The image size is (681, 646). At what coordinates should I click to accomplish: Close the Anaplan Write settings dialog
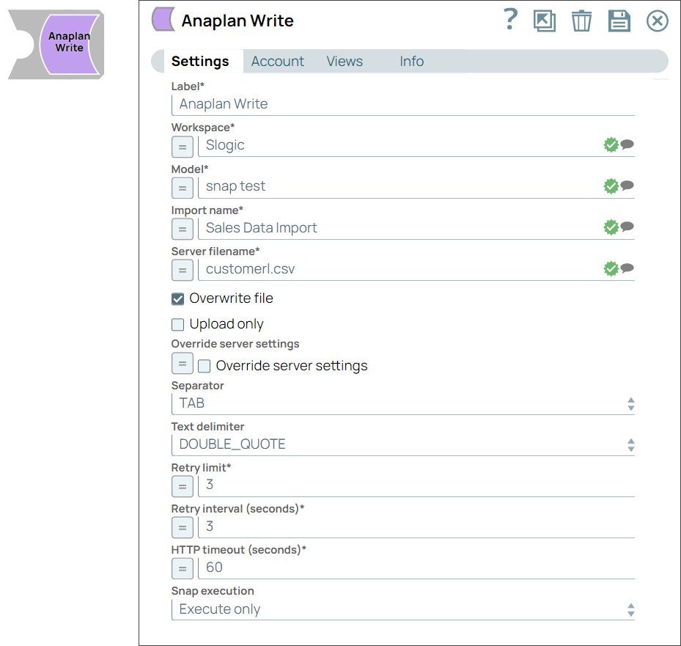coord(657,21)
